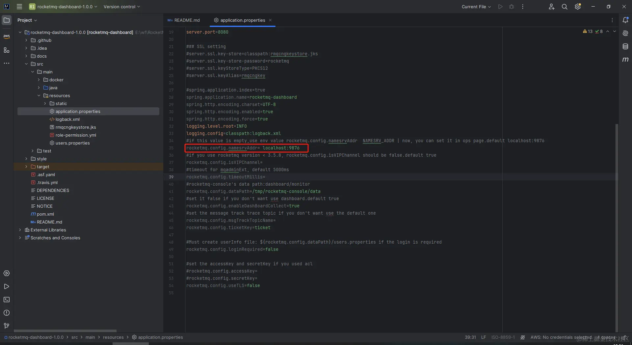632x345 pixels.
Task: Collapse the resources folder
Action: [x=39, y=95]
